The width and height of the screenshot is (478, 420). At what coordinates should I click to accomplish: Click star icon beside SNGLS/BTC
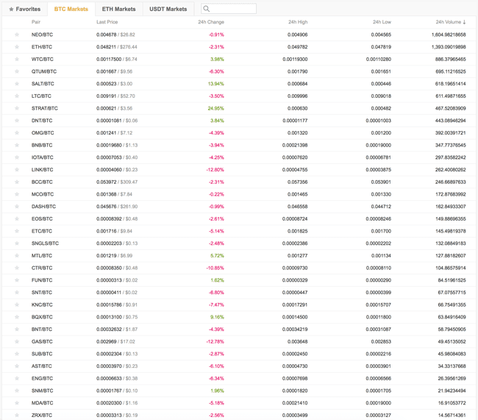17,243
